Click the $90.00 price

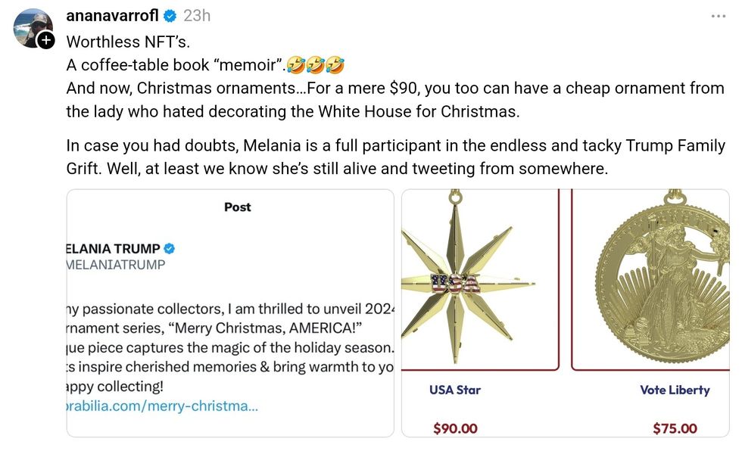[x=455, y=428]
